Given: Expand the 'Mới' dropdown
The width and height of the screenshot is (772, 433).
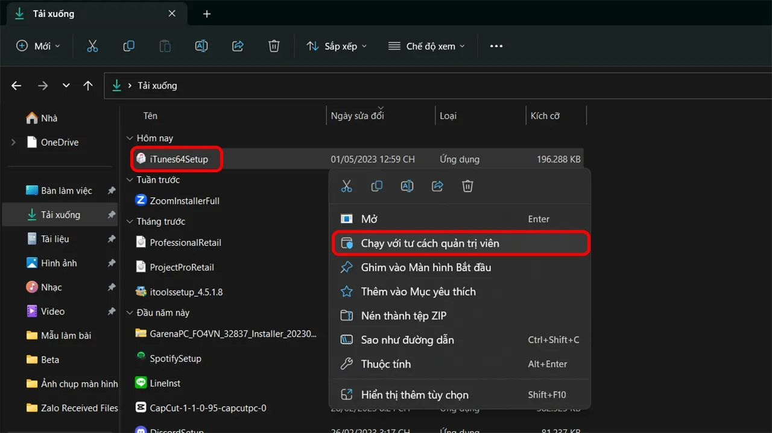Looking at the screenshot, I should 37,45.
